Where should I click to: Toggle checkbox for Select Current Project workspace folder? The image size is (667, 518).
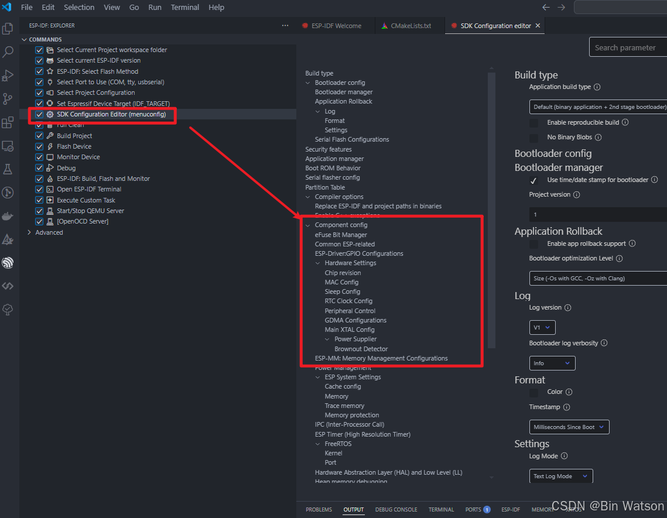(x=39, y=50)
